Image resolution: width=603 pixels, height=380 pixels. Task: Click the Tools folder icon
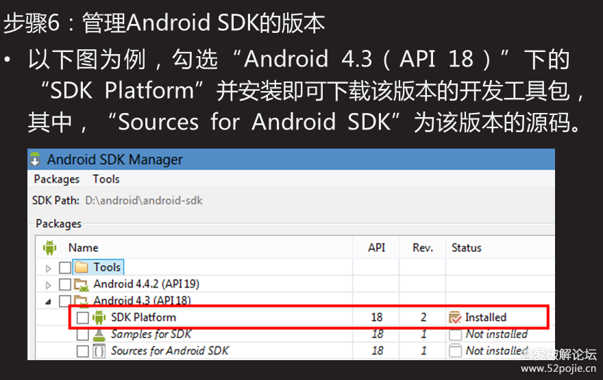point(82,267)
